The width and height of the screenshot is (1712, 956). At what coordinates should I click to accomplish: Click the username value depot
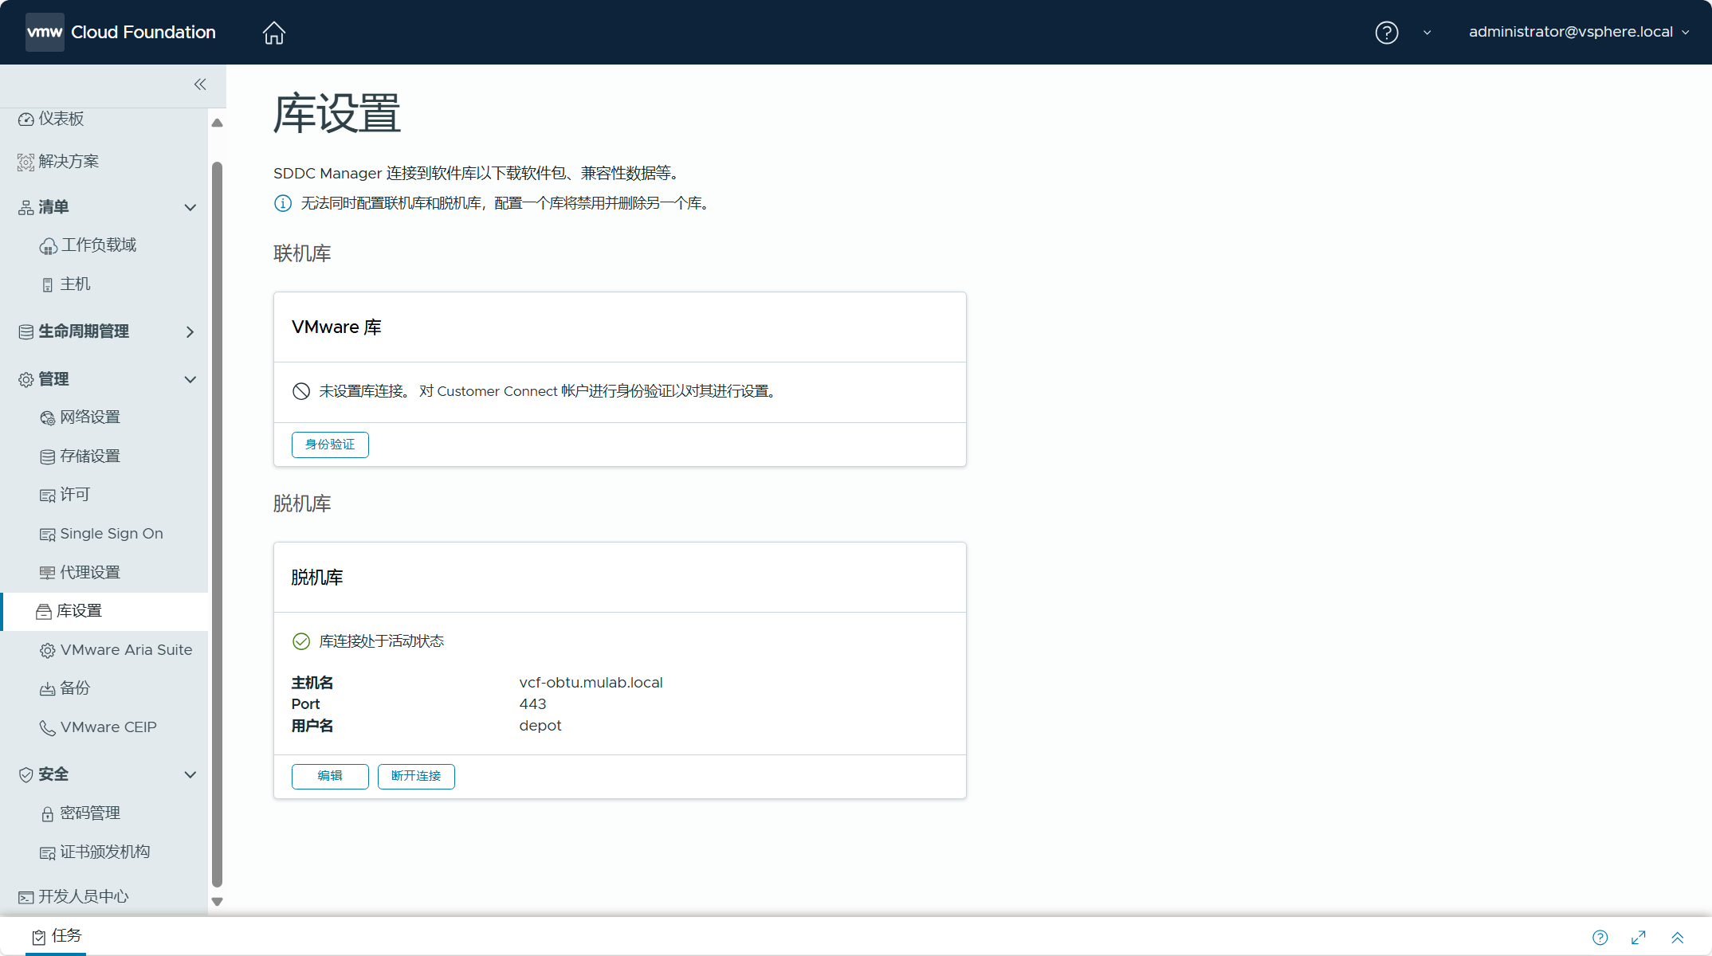[540, 726]
